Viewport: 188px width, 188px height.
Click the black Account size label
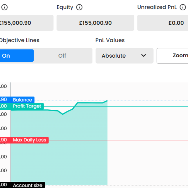[28, 185]
